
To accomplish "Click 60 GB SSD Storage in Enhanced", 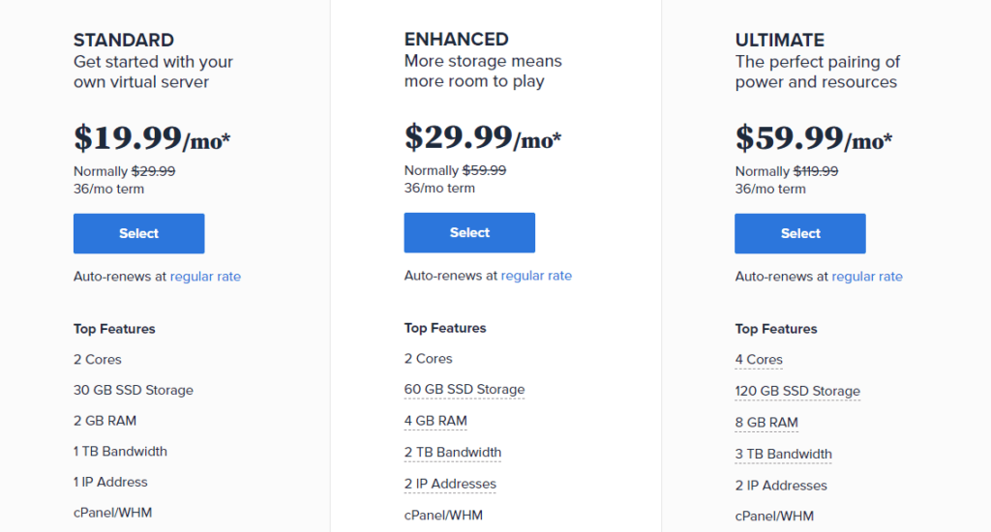I will [465, 390].
